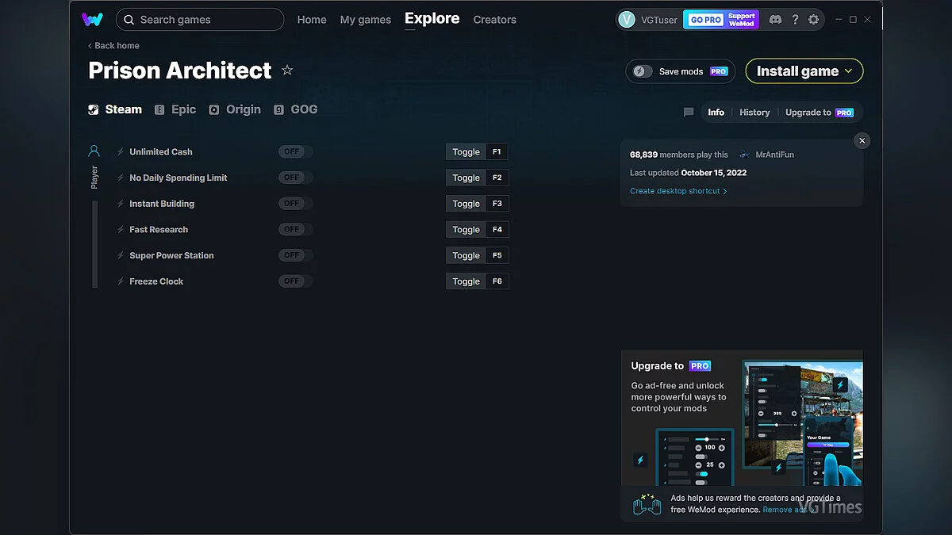
Task: Click the Toggle F5 hotkey button
Action: pos(477,255)
